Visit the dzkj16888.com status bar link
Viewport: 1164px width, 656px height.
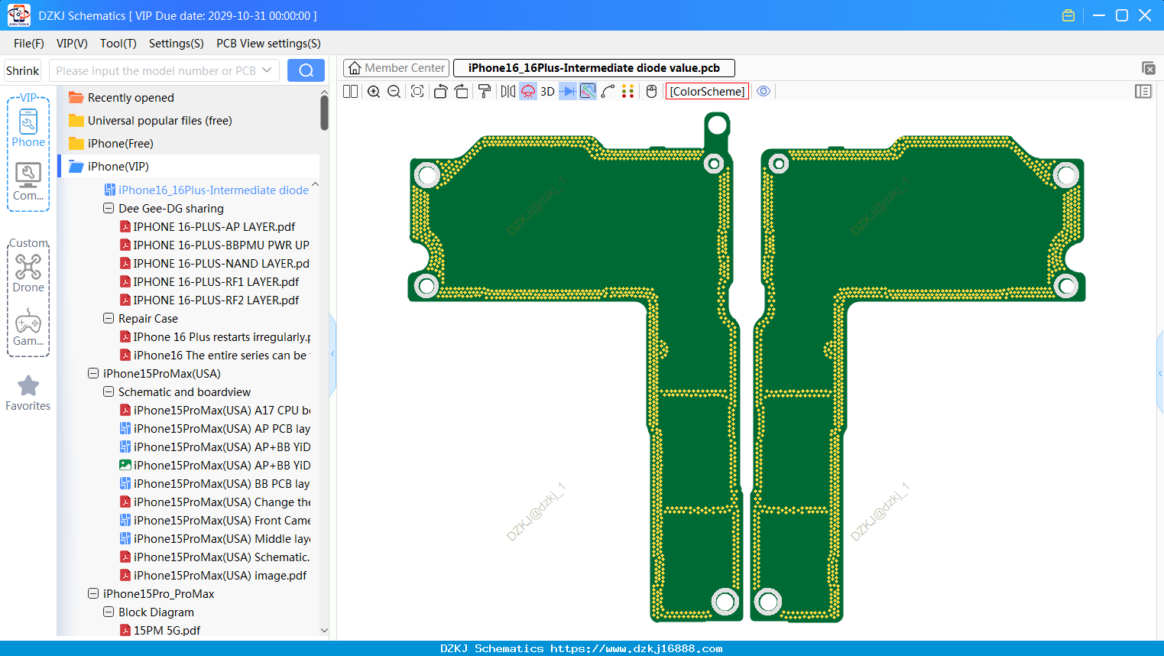[636, 648]
